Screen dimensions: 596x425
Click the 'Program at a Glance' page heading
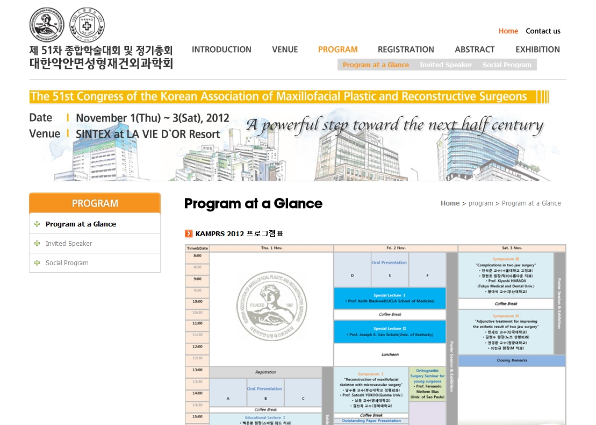tap(253, 203)
